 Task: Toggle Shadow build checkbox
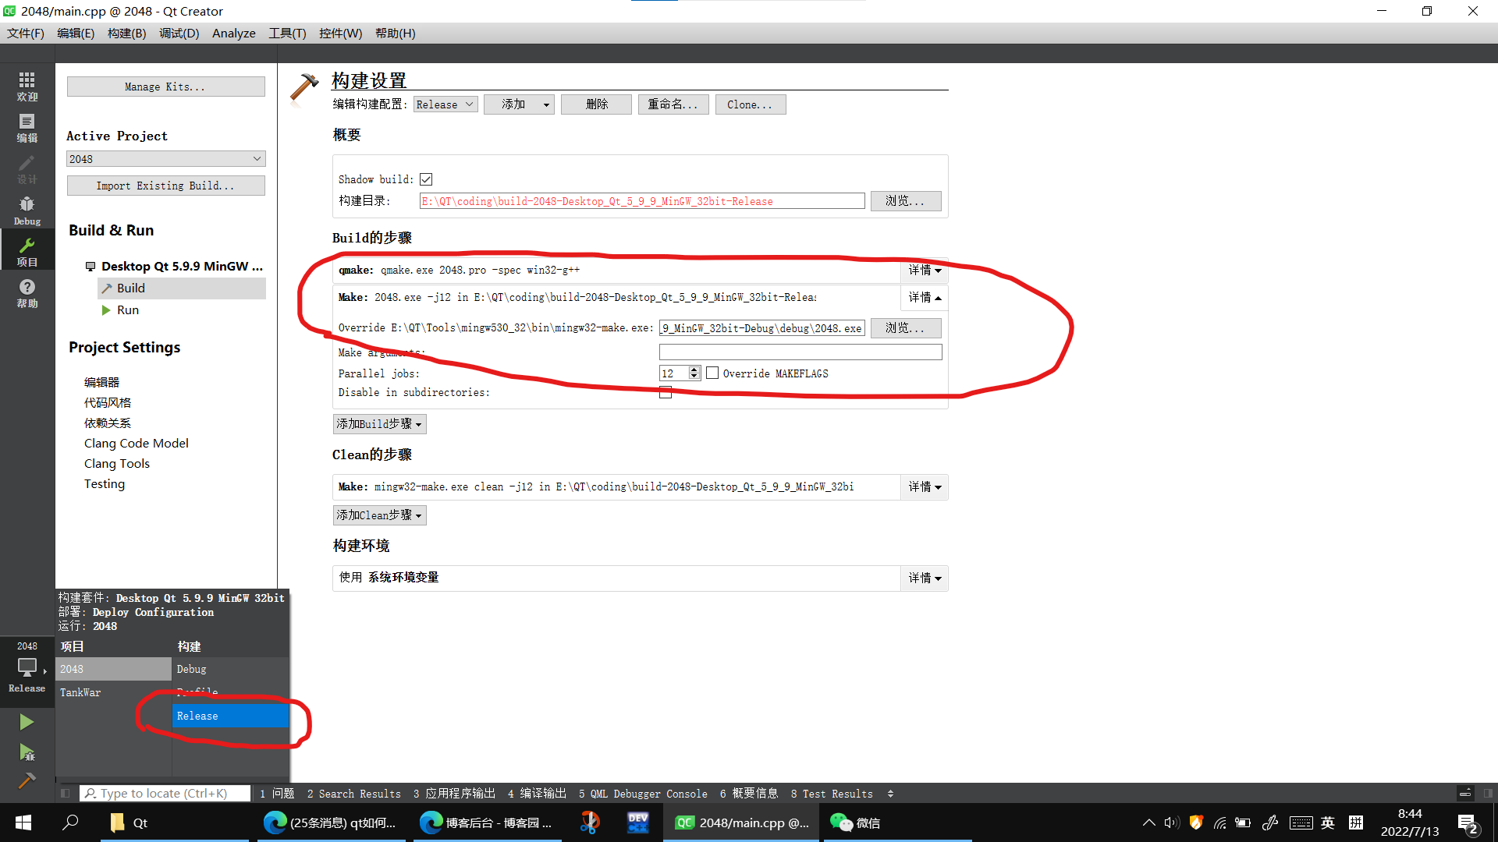point(427,179)
